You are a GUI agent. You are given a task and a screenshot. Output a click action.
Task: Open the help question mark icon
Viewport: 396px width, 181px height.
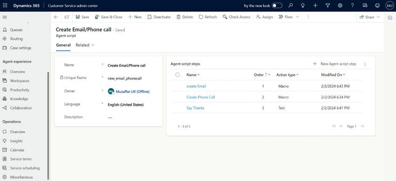(352, 6)
